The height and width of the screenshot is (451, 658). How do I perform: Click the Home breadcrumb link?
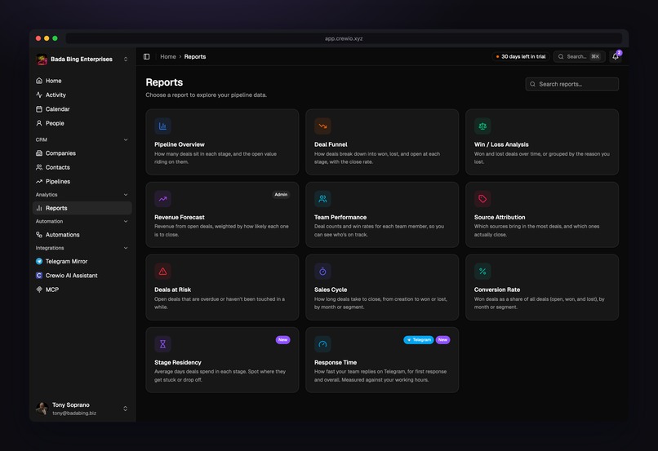pos(168,56)
